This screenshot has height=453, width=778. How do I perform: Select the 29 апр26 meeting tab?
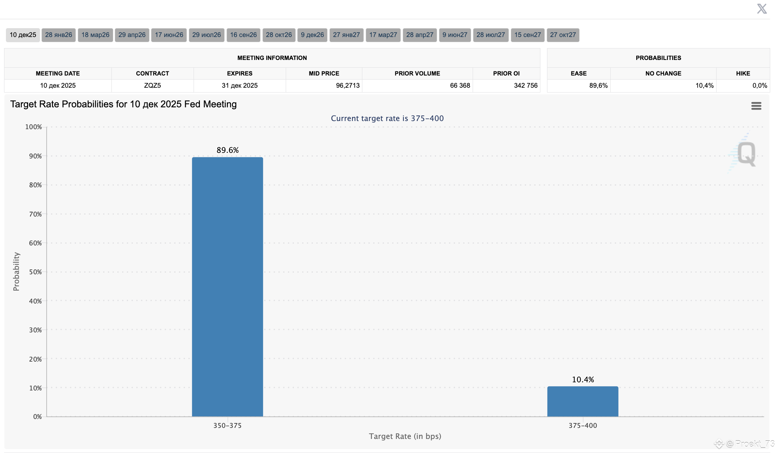click(x=132, y=35)
